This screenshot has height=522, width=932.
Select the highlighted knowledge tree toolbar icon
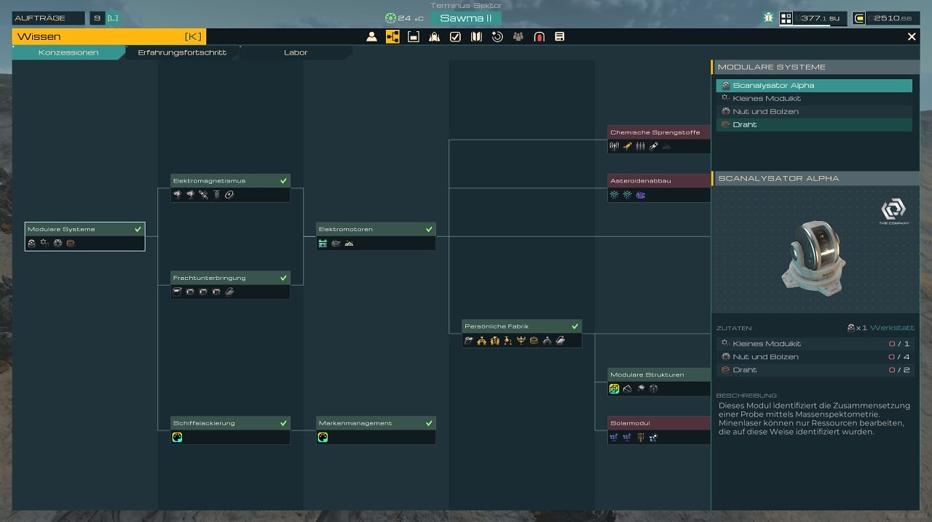[392, 36]
